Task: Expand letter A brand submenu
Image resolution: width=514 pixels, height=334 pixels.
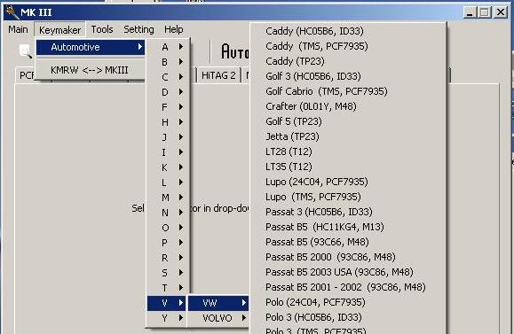Action: (x=168, y=47)
